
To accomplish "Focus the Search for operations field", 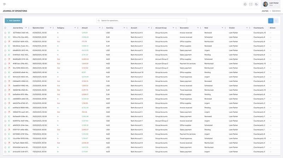I will [x=141, y=20].
